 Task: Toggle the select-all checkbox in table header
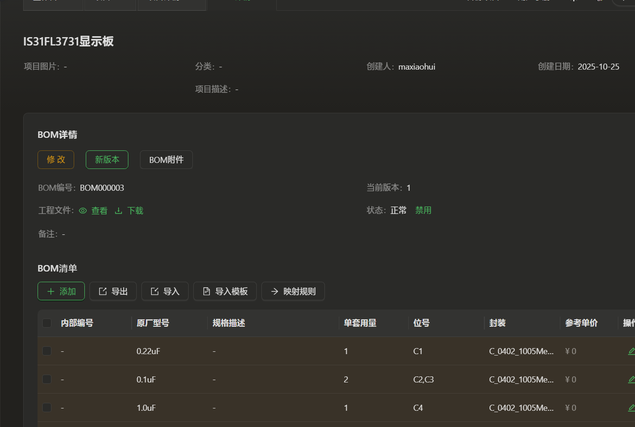(x=47, y=323)
